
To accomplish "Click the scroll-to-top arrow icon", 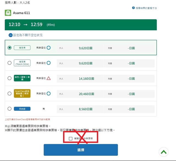I will pos(163,152).
